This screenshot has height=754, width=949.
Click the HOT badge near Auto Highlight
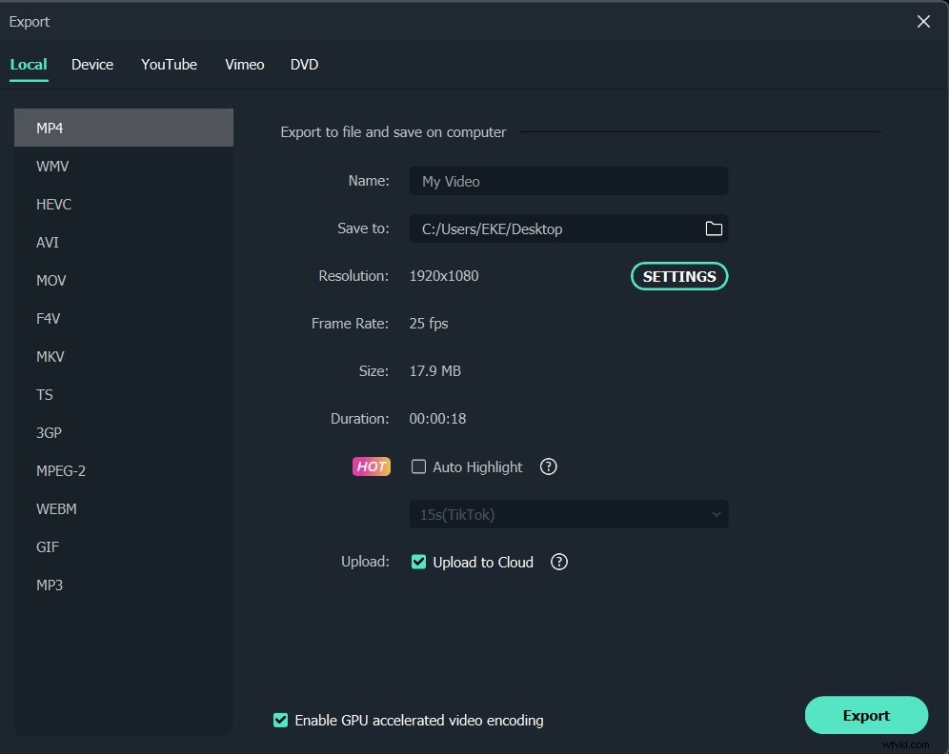[371, 466]
